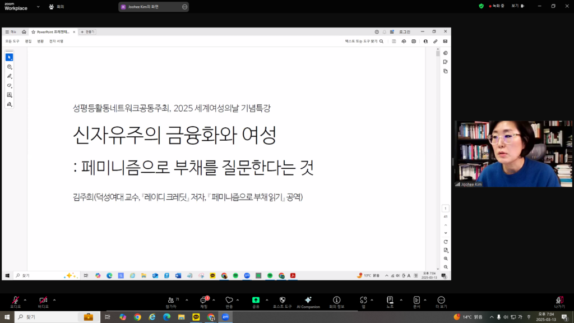
Task: Unmute the 오디오 microphone button in Zoom
Action: [15, 302]
